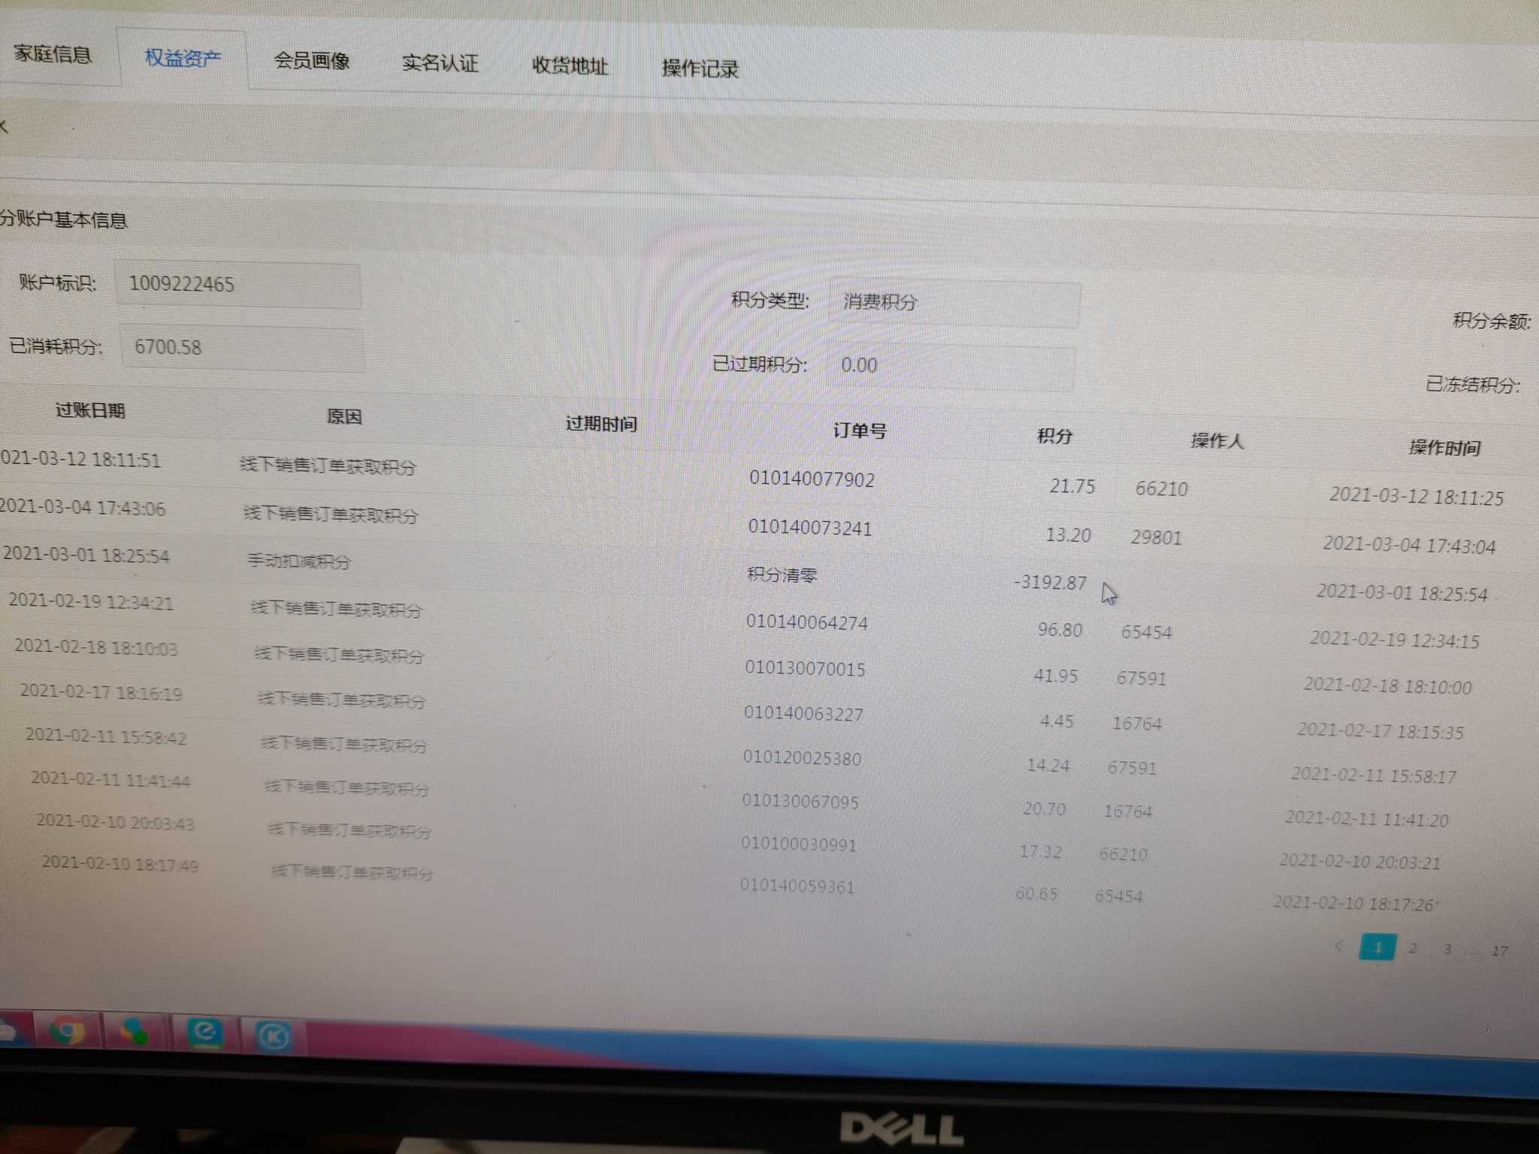
Task: Switch to the 家庭信息 tab
Action: tap(53, 54)
